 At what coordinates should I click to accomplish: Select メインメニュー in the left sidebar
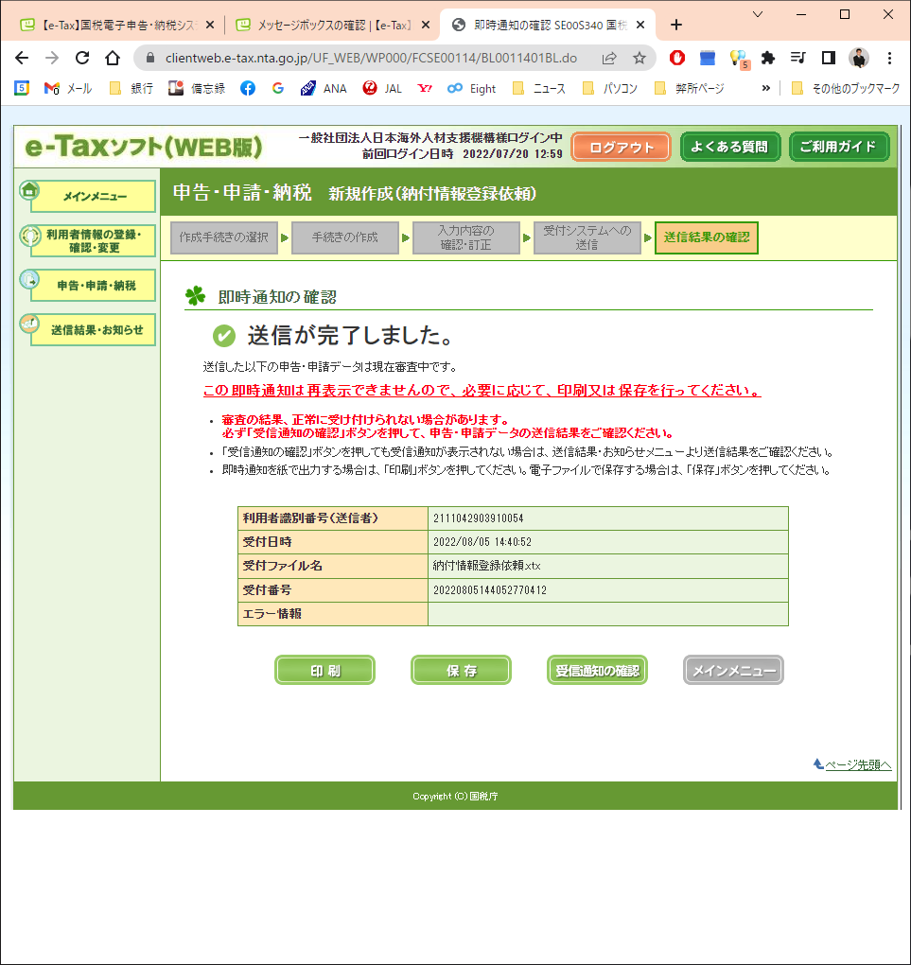(x=87, y=196)
